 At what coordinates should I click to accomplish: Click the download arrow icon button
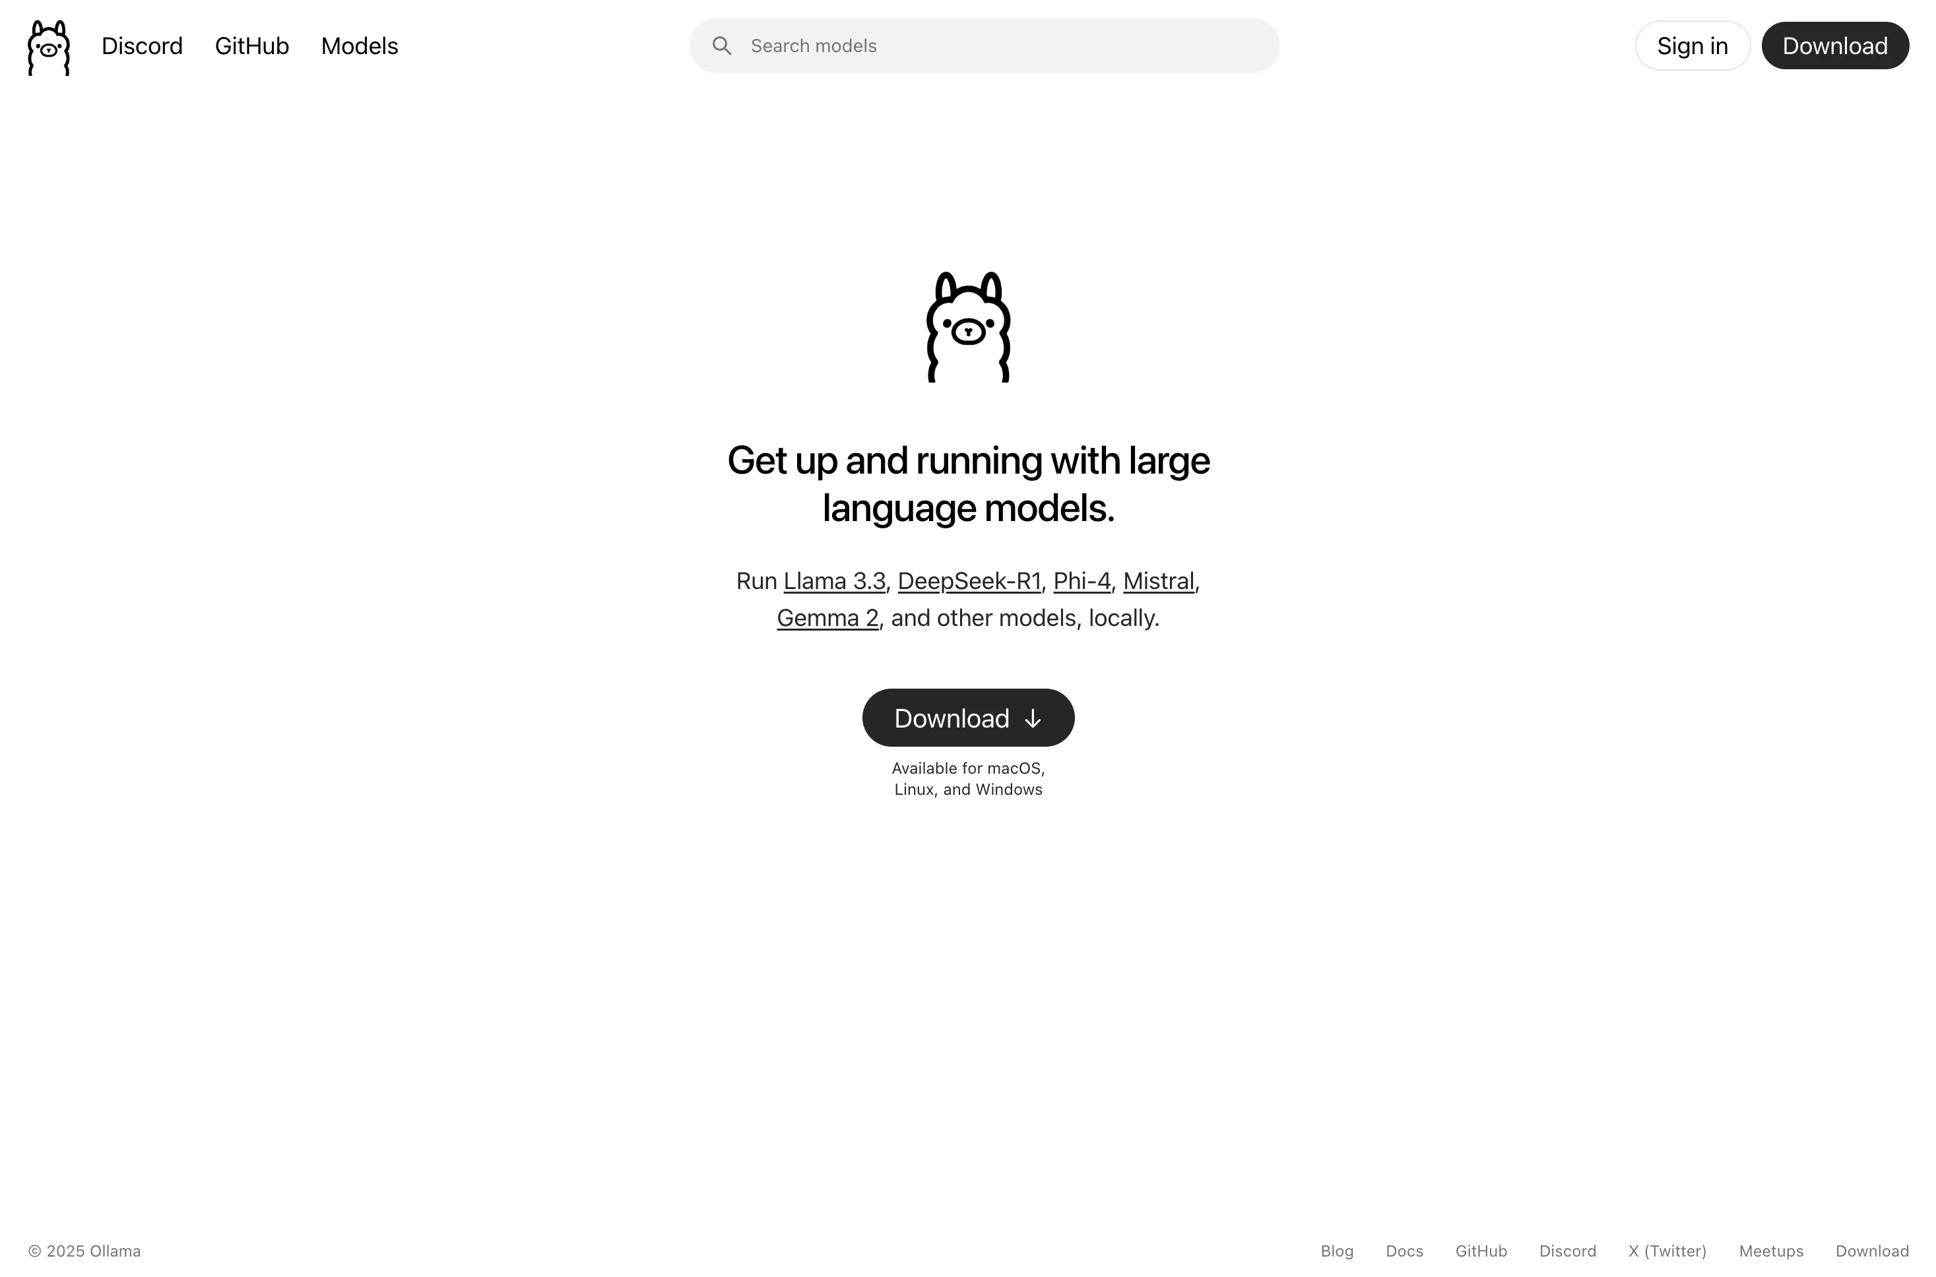pos(1032,717)
